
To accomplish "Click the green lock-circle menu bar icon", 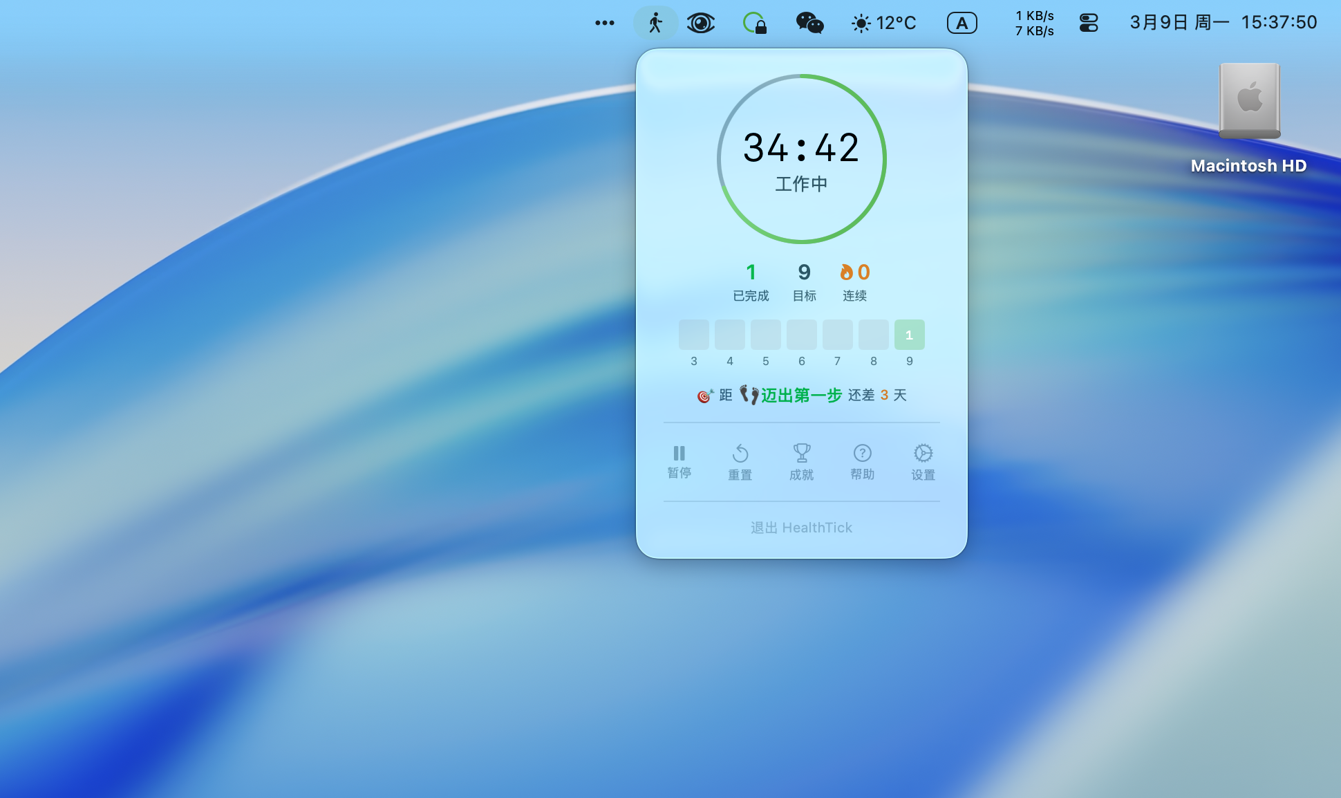I will point(754,23).
